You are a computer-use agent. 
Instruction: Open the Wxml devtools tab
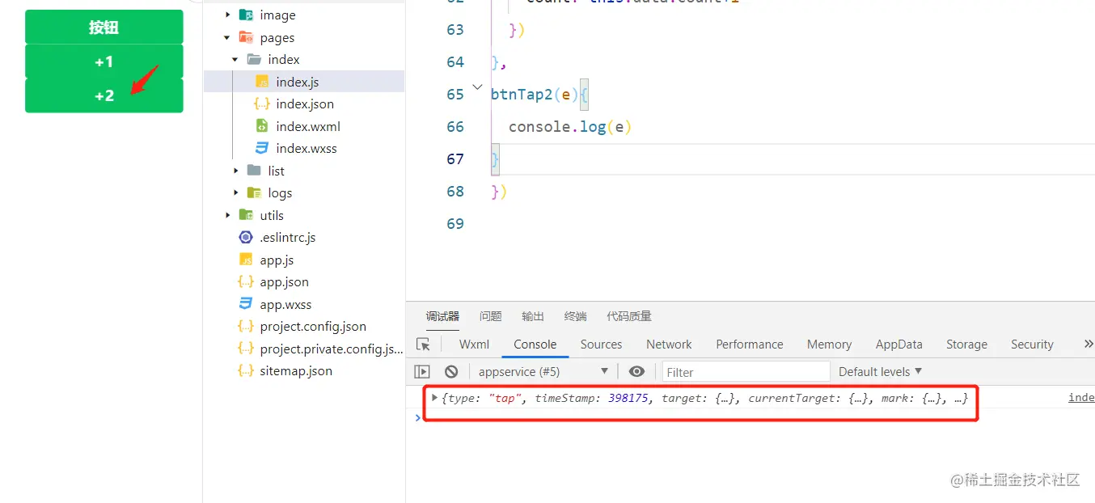tap(474, 344)
